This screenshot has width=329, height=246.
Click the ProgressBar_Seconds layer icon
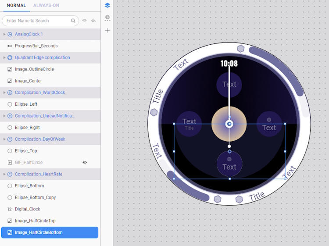(x=10, y=46)
